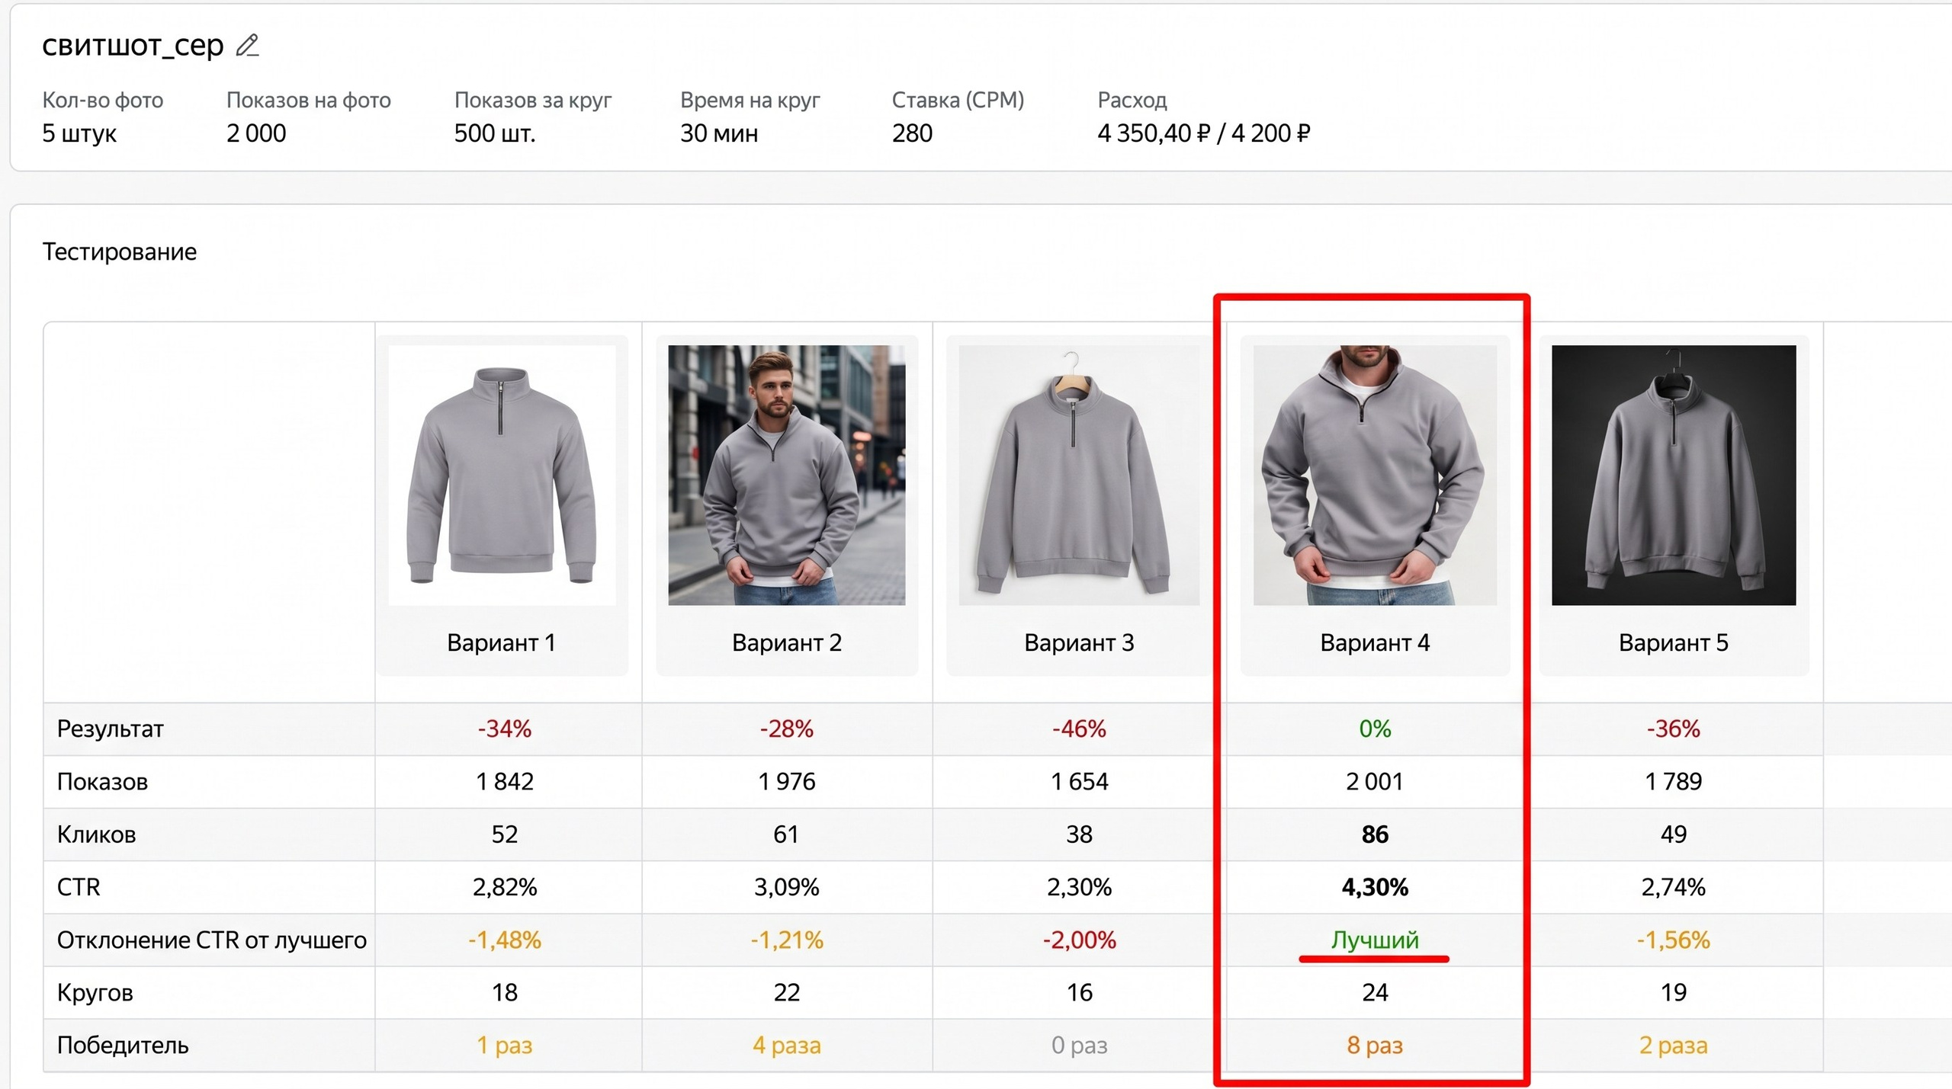Click the 8 раз winner count
This screenshot has width=1952, height=1089.
[1375, 1045]
